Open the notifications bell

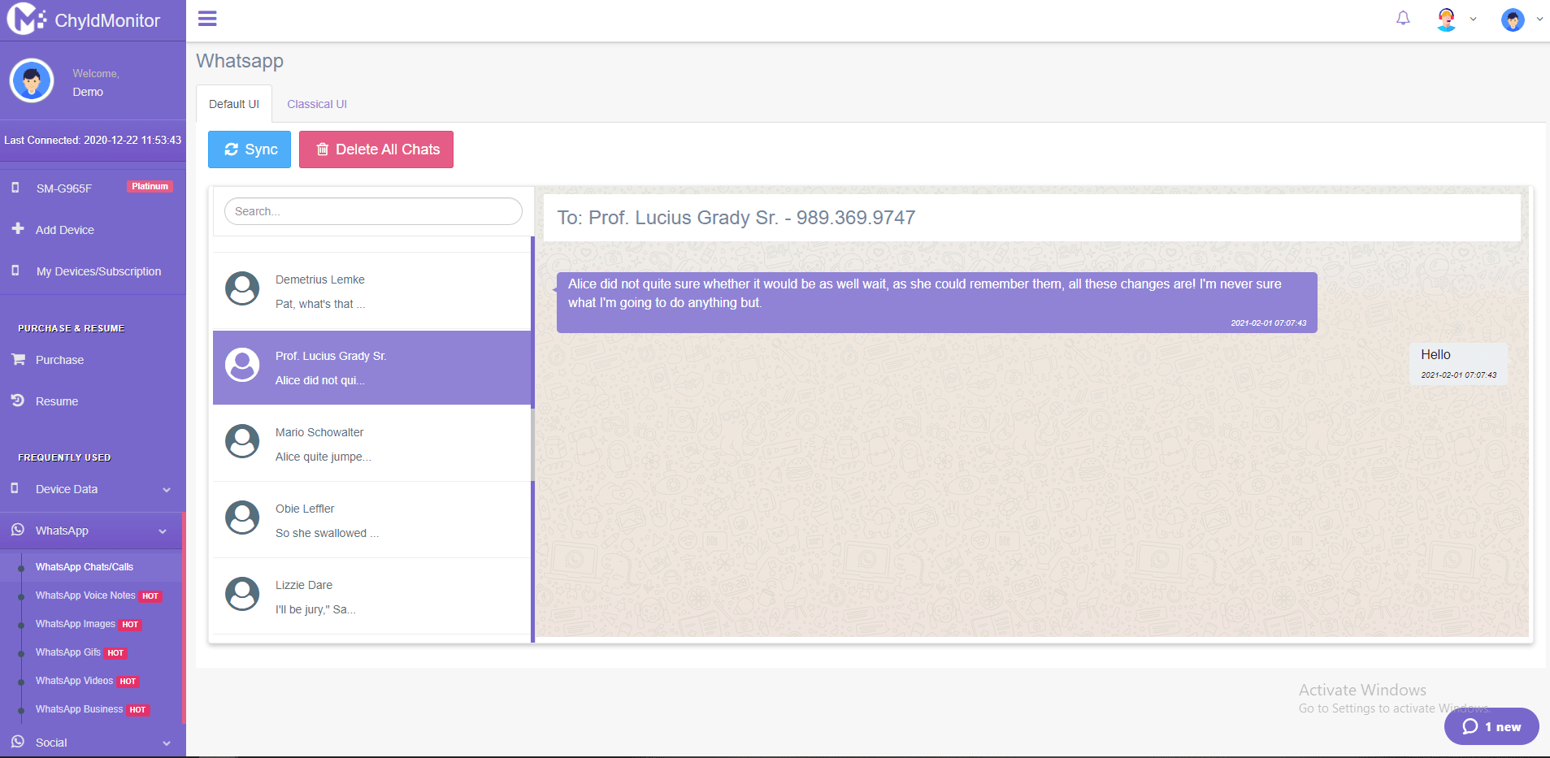click(x=1403, y=18)
